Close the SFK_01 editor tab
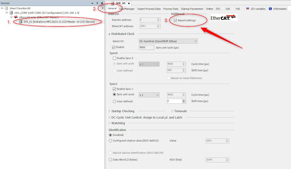291x169 pixels. (129, 3)
